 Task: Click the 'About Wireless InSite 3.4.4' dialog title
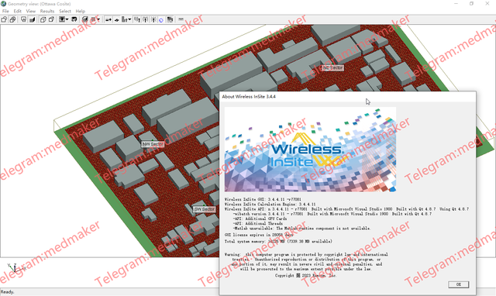pyautogui.click(x=249, y=96)
